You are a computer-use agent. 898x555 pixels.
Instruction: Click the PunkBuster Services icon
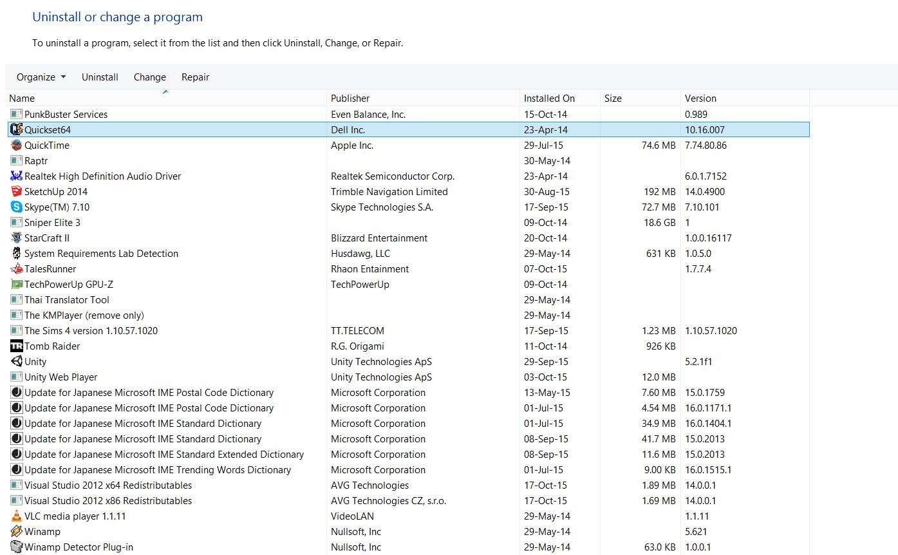pos(17,114)
